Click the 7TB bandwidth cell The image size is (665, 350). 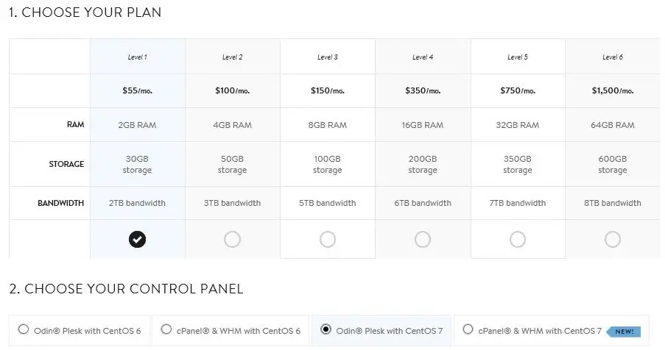[x=518, y=203]
